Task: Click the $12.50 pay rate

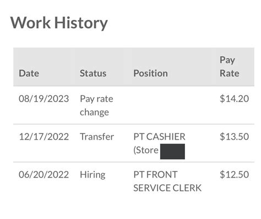Action: click(x=234, y=175)
